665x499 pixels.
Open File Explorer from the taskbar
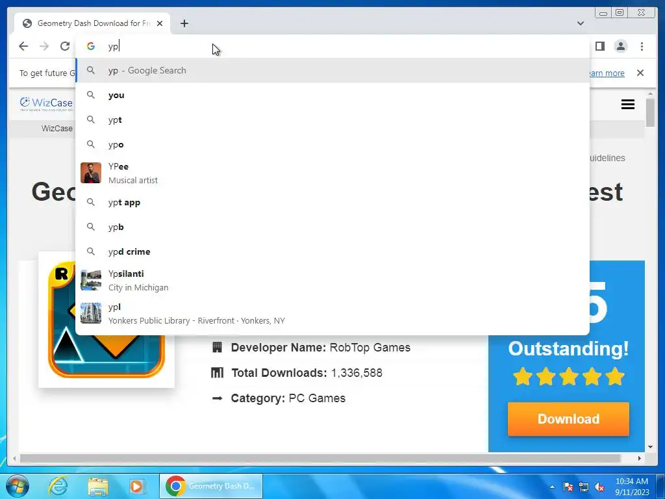pos(98,486)
